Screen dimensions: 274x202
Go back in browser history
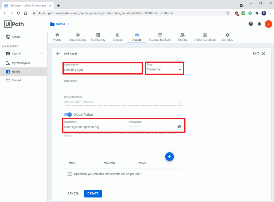point(5,13)
